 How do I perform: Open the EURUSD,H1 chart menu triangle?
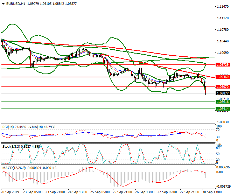3,4
